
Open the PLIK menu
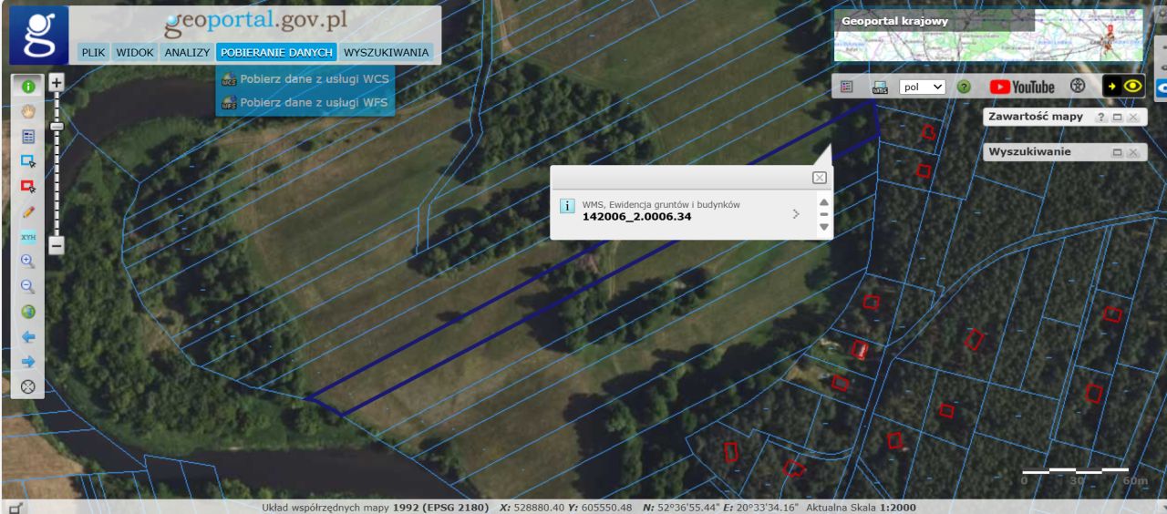94,53
